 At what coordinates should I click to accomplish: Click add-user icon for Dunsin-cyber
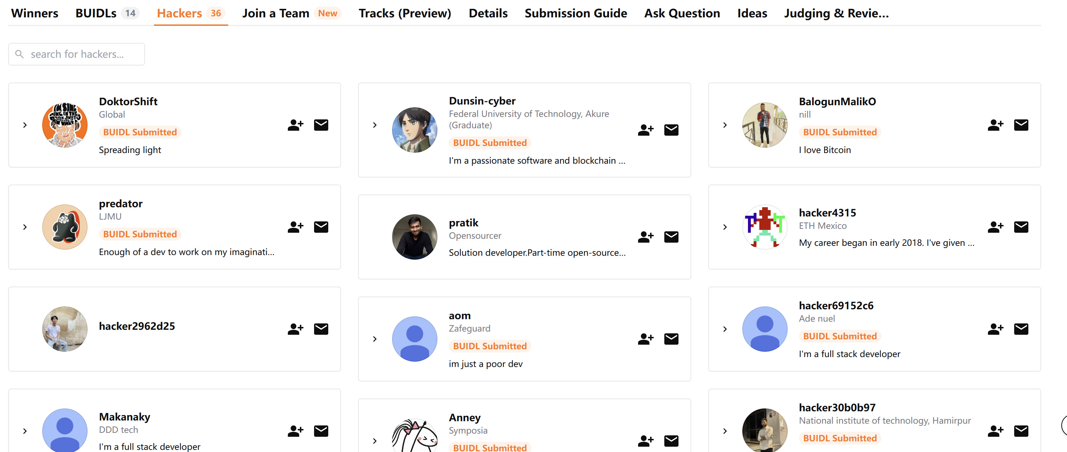[x=645, y=130]
